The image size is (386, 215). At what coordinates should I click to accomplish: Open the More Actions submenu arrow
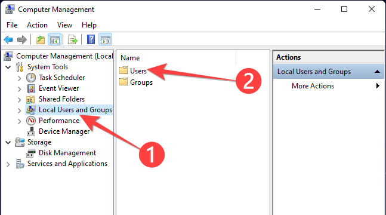point(378,86)
